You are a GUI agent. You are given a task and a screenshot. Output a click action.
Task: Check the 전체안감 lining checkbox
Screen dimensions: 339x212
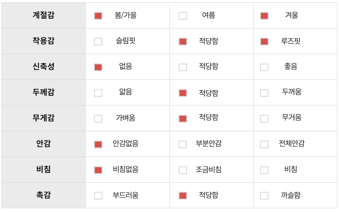click(264, 144)
